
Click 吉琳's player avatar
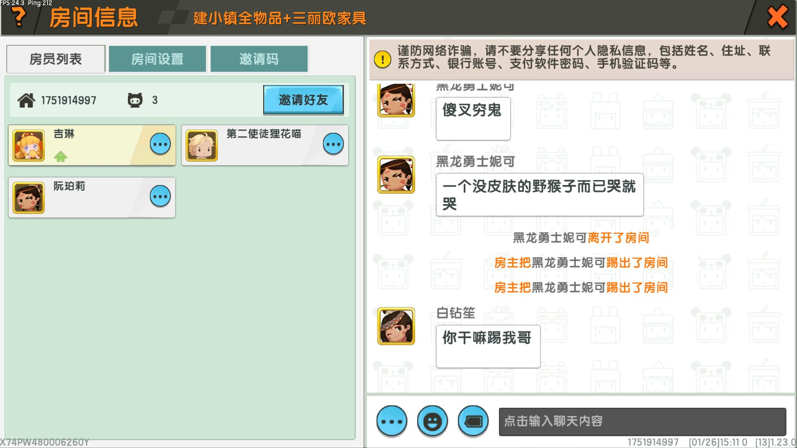click(x=29, y=146)
